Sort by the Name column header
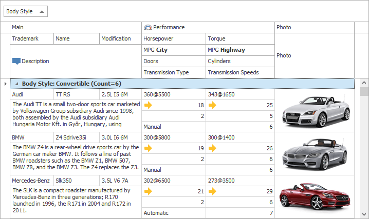Viewport: 369px width, 219px height. (77, 39)
